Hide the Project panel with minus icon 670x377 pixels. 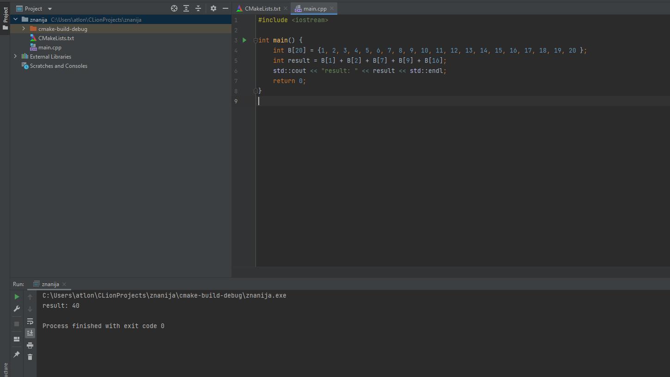(x=225, y=8)
